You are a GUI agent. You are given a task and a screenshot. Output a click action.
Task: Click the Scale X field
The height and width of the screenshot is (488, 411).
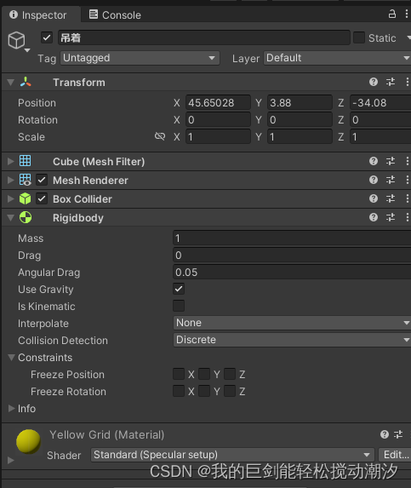tap(218, 137)
